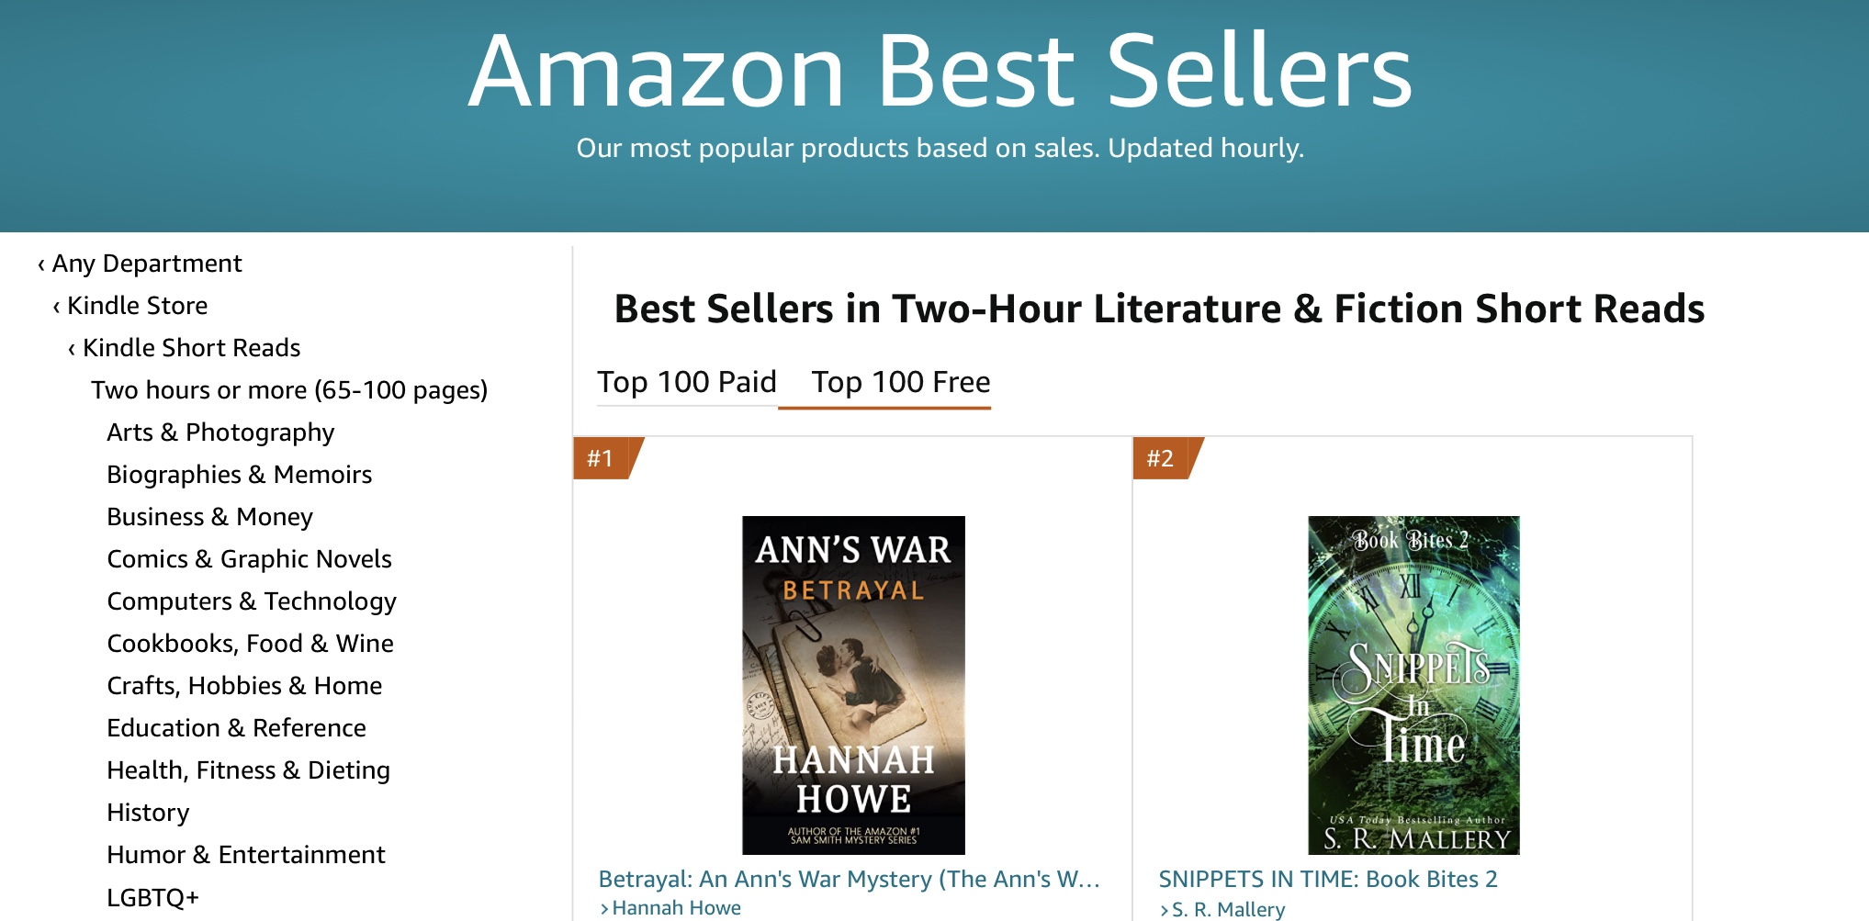Select the Arts & Photography category
The width and height of the screenshot is (1869, 921).
[x=220, y=432]
